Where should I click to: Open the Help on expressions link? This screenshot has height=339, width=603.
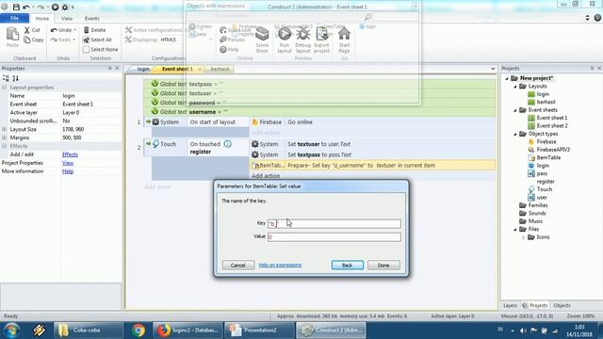[280, 266]
